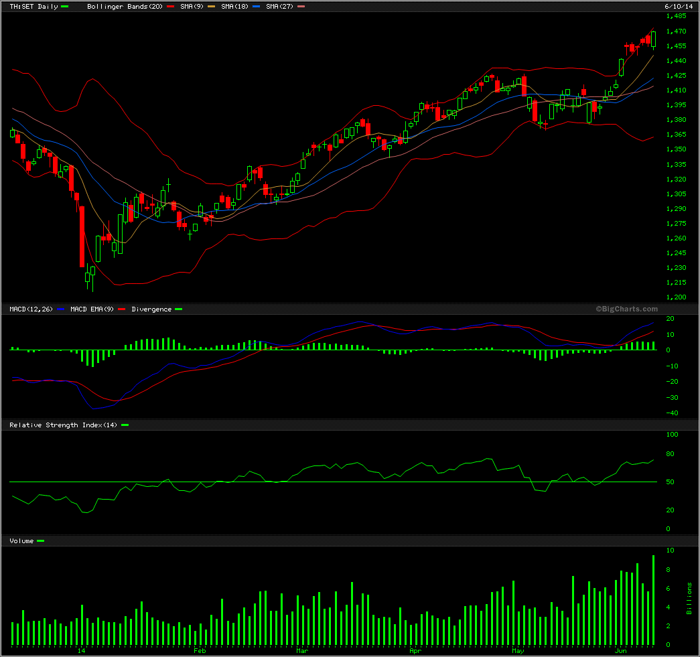The image size is (700, 657).
Task: Click the SMA(18) blue legend marker
Action: pos(257,7)
